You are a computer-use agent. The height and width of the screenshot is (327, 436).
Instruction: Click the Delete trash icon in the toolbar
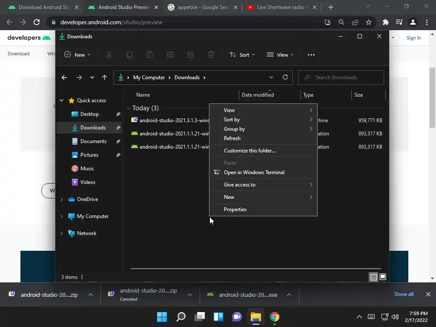211,55
